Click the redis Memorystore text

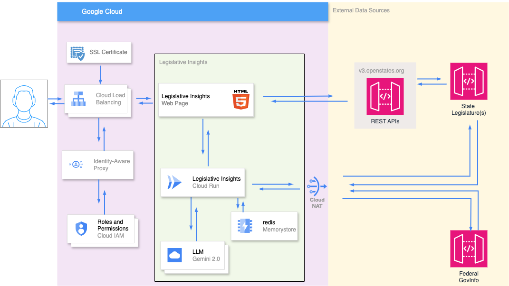[x=279, y=226]
